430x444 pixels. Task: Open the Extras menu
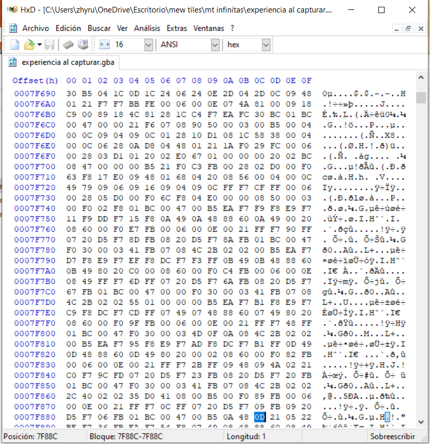tap(177, 28)
